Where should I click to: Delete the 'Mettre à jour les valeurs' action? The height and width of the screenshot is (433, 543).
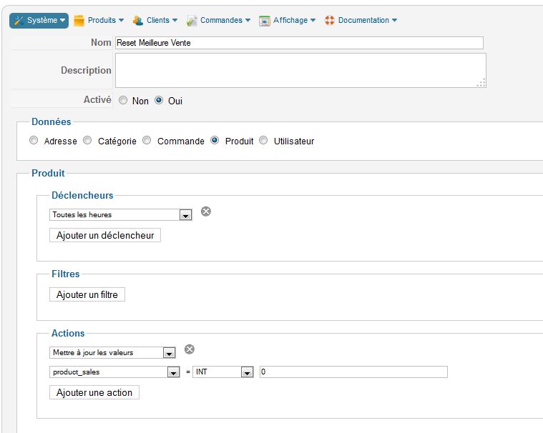[x=190, y=349]
